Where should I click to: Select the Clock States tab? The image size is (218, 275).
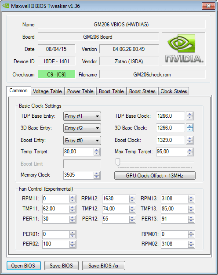[174, 91]
